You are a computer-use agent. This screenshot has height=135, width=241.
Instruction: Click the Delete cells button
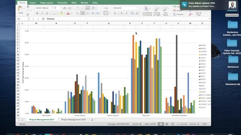tap(178, 10)
